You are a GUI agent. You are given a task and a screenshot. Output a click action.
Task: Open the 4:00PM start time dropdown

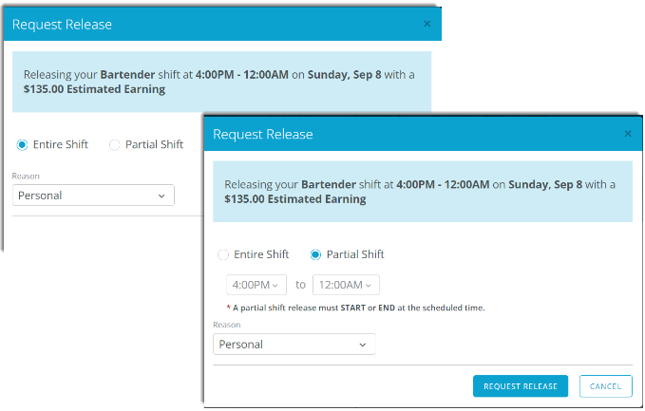(256, 285)
